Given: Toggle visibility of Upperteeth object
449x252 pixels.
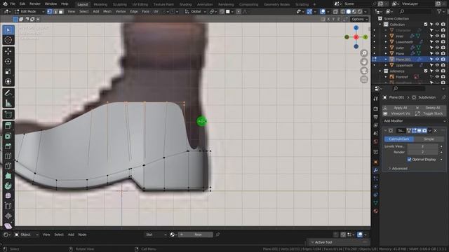Looking at the screenshot, I should (437, 65).
